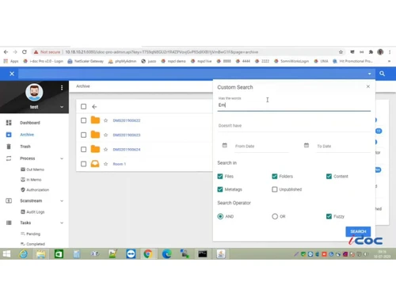
Task: Click the Tasks list icon
Action: 9,223
